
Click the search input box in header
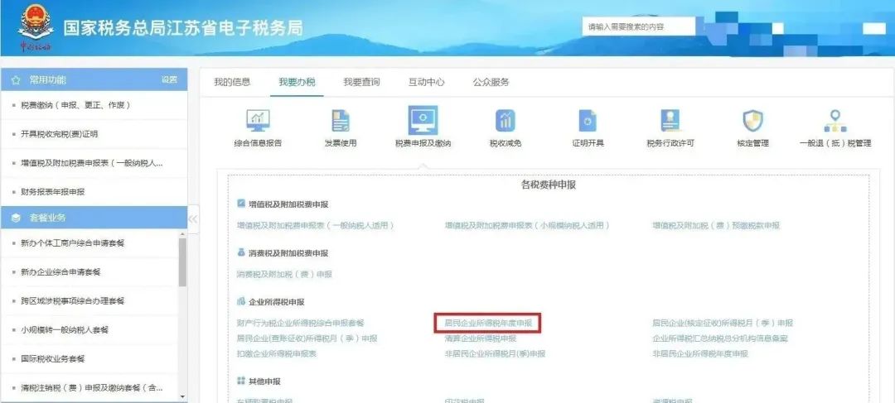638,26
